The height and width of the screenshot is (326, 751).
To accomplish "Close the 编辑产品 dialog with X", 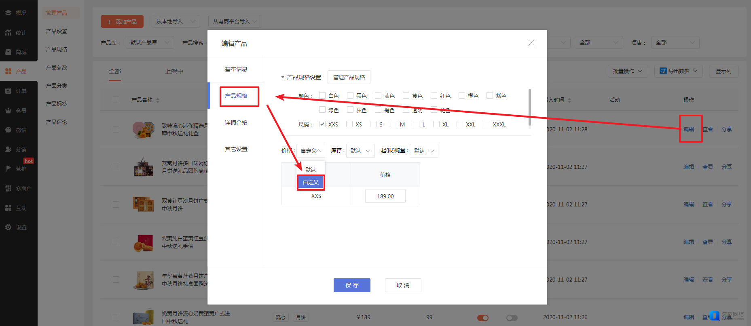I will coord(531,43).
